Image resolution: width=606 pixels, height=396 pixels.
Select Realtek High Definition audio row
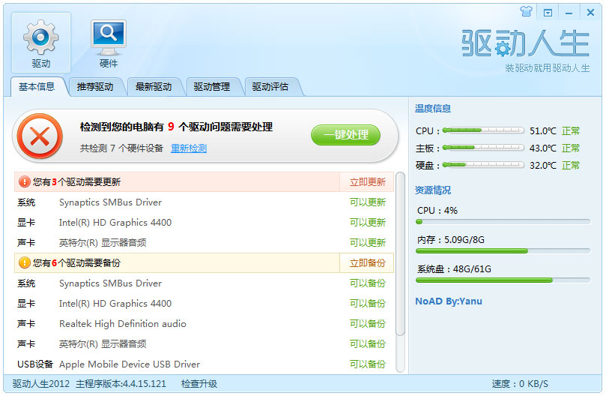click(204, 323)
